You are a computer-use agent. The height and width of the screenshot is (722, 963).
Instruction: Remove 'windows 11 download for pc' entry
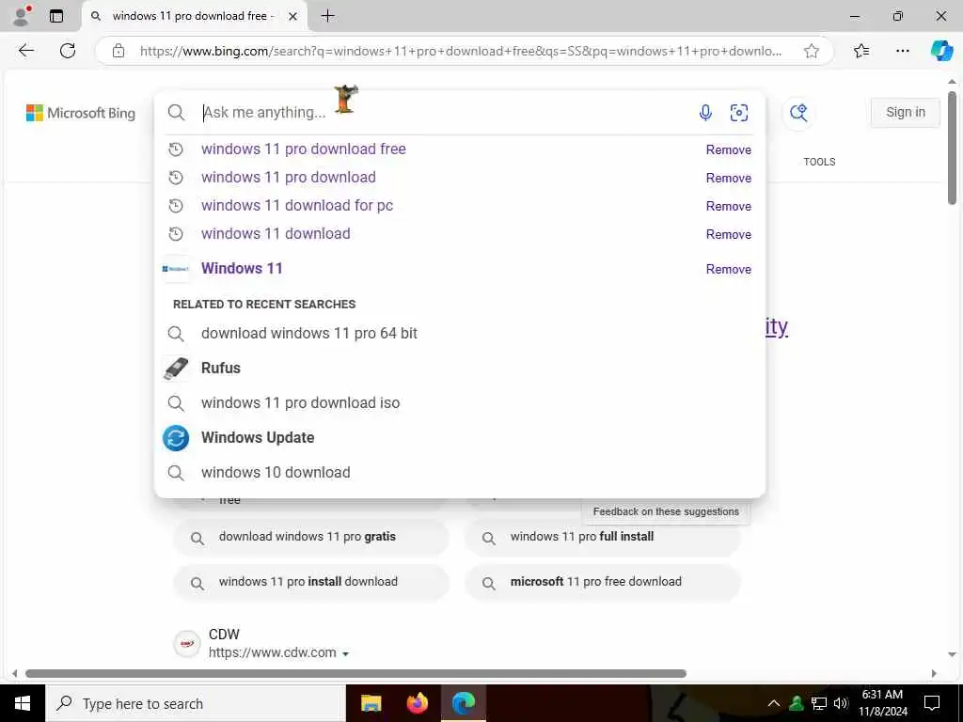coord(729,206)
